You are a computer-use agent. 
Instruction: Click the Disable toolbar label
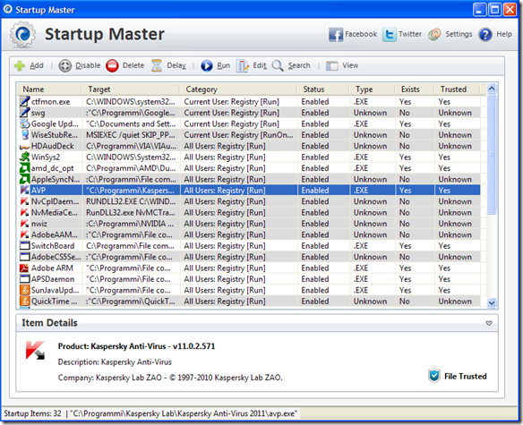[88, 65]
